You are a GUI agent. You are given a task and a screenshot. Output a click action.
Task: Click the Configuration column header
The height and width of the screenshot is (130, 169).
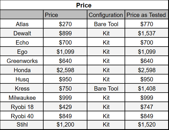coord(106,15)
